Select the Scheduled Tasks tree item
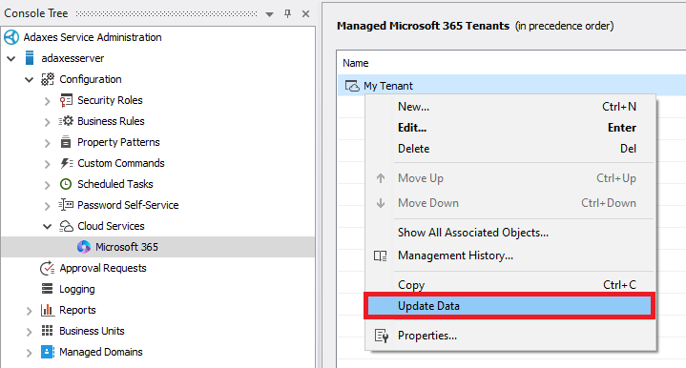 pos(115,184)
